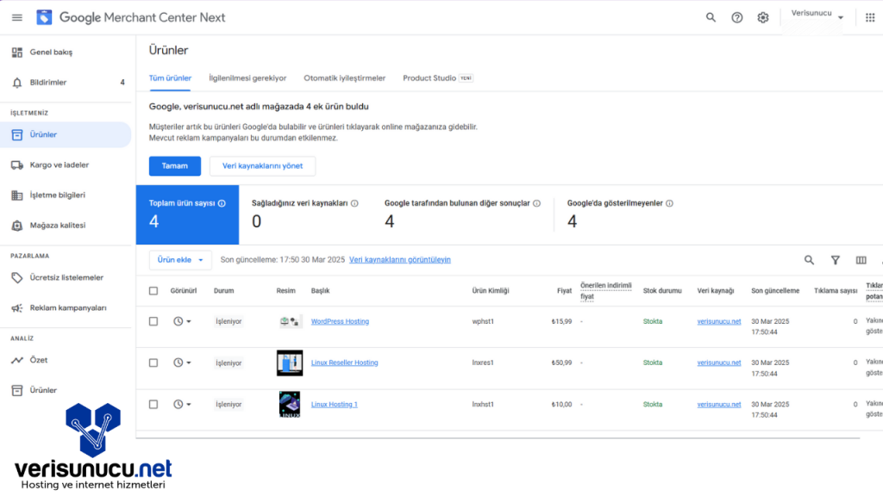Viewport: 883px width, 496px height.
Task: Click the Kargo ve iadeler truck icon
Action: [x=17, y=165]
